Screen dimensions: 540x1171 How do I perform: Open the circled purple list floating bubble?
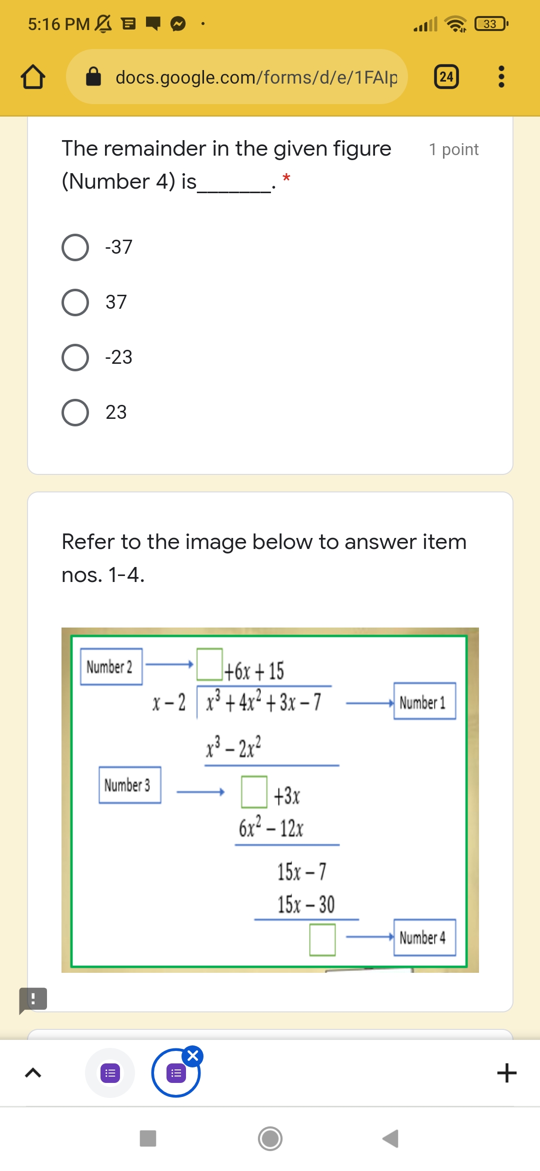tap(176, 1072)
